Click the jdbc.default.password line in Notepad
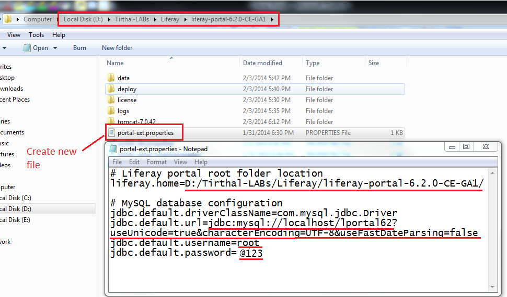 pos(186,253)
